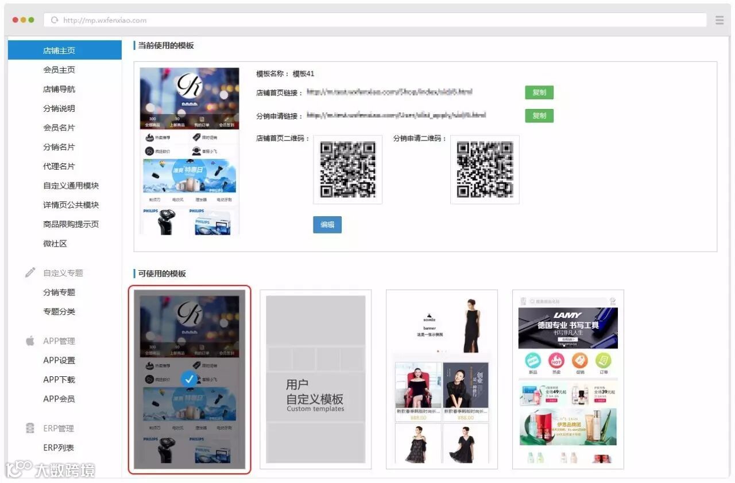Click the blue checkmark on the selected template
Viewport: 735px width, 483px height.
[x=189, y=379]
